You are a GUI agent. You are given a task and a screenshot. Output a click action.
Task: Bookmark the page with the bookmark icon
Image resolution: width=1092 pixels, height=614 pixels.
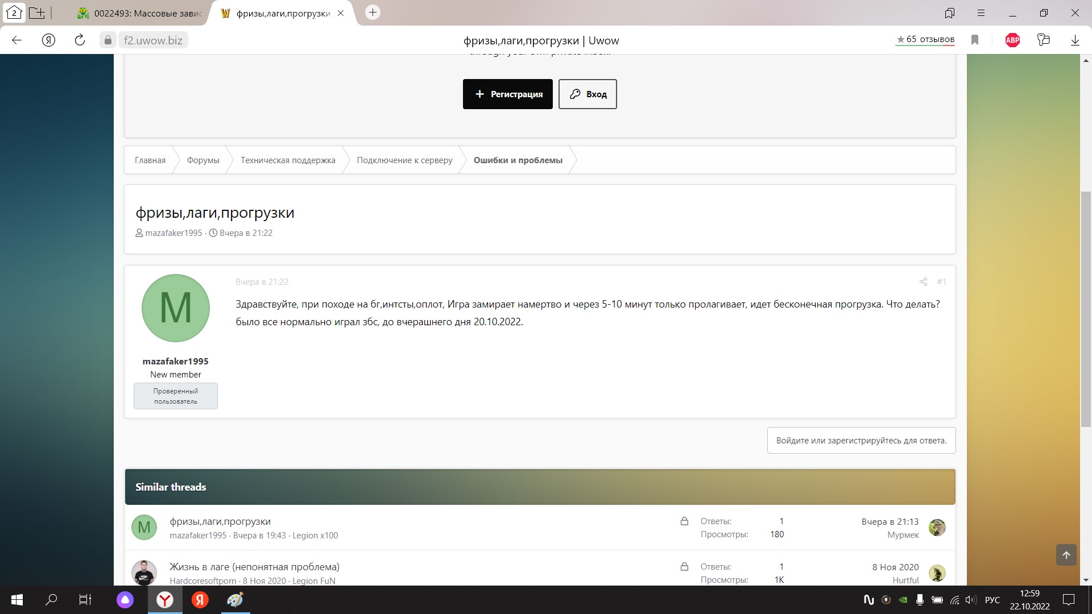975,40
